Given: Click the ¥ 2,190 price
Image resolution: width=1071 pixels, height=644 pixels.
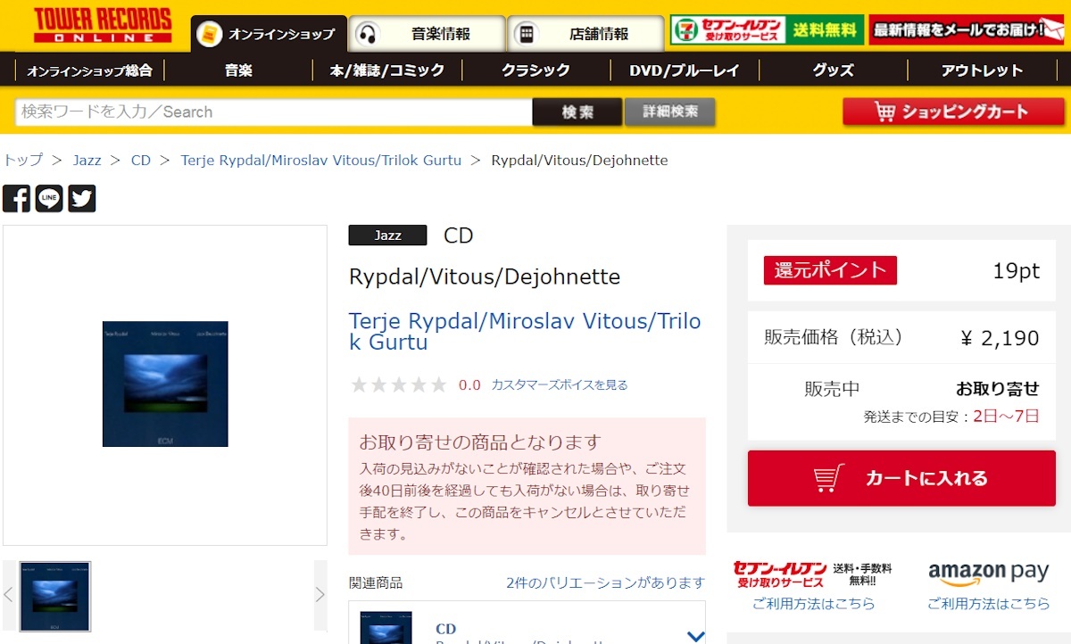Looking at the screenshot, I should pyautogui.click(x=1000, y=338).
